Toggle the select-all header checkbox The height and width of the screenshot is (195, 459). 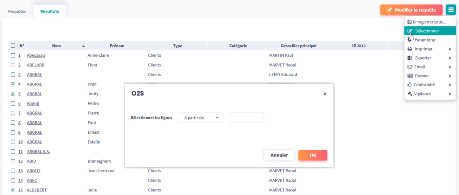click(13, 46)
